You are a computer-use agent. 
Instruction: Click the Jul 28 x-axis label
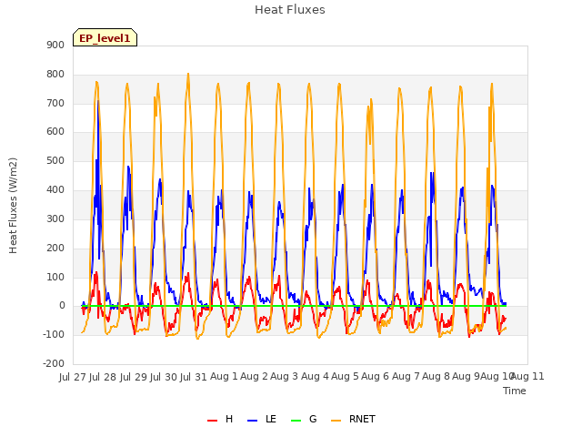tap(103, 377)
